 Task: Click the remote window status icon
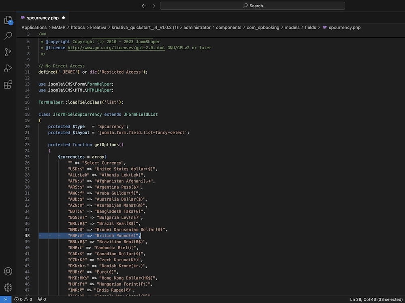pyautogui.click(x=6, y=299)
